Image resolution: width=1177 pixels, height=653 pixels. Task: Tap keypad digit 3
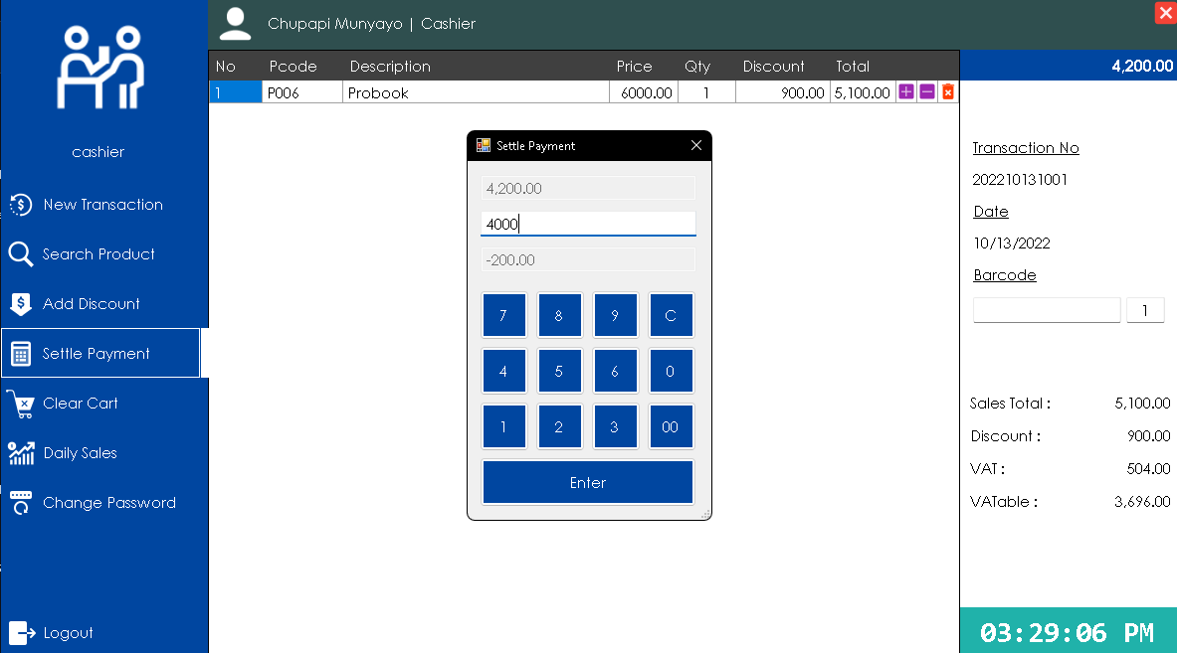[615, 426]
